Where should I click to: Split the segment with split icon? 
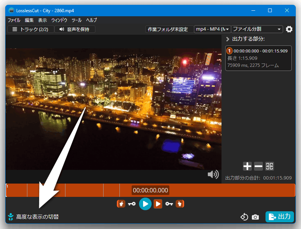(x=270, y=166)
